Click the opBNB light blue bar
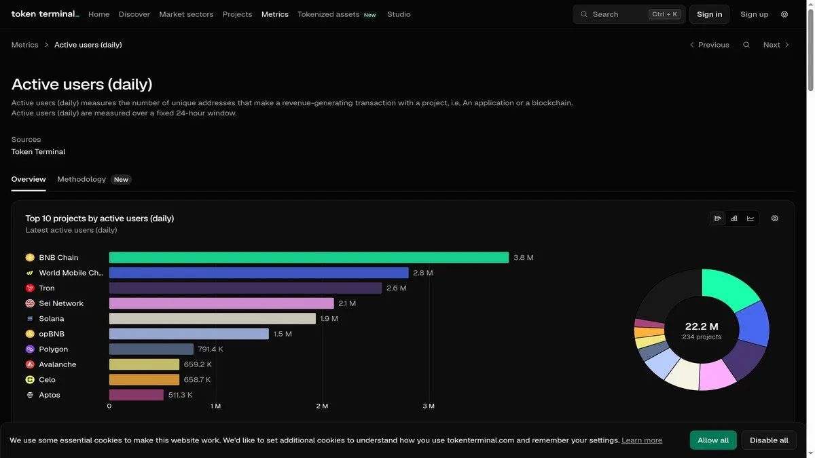This screenshot has height=458, width=815. [x=189, y=334]
